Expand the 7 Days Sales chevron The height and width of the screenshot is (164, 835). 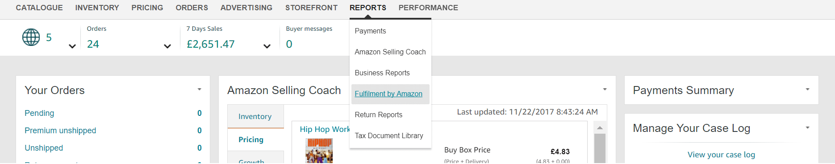(x=267, y=46)
